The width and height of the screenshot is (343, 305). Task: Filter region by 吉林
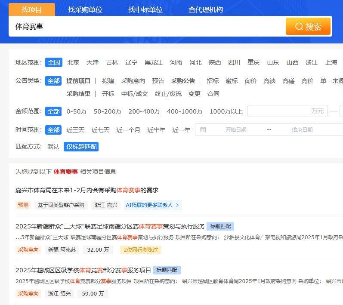pos(112,62)
